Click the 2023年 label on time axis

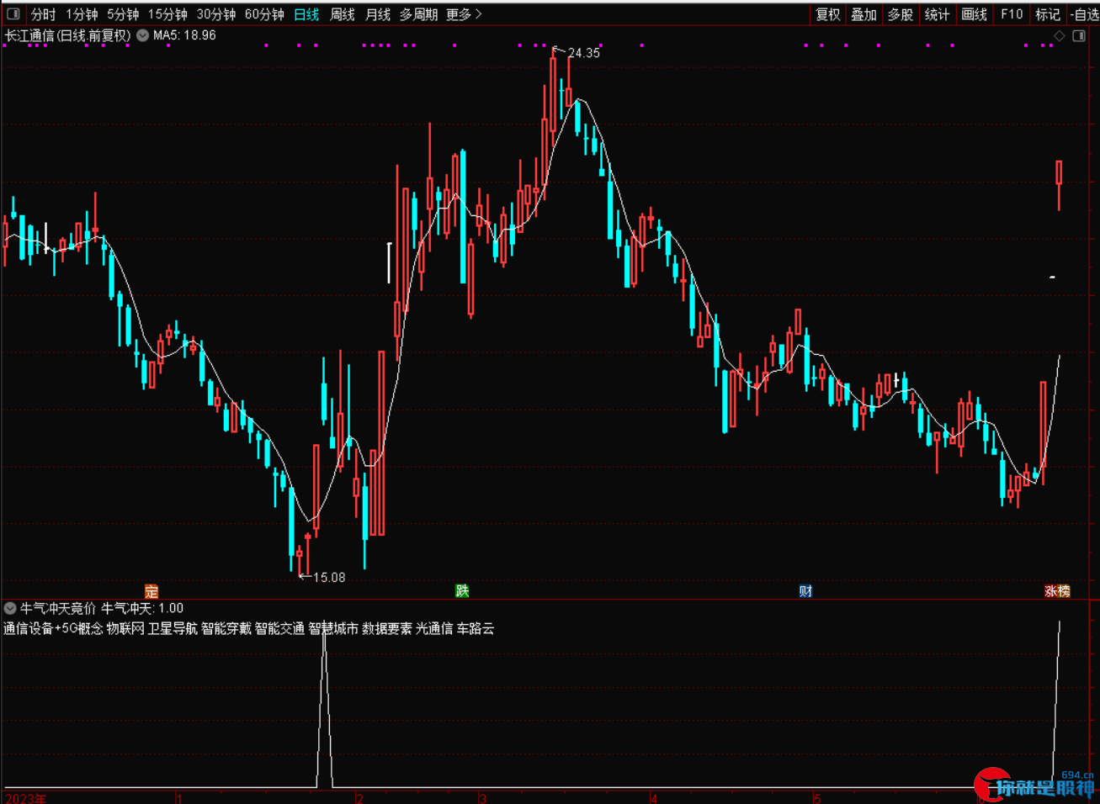point(26,797)
